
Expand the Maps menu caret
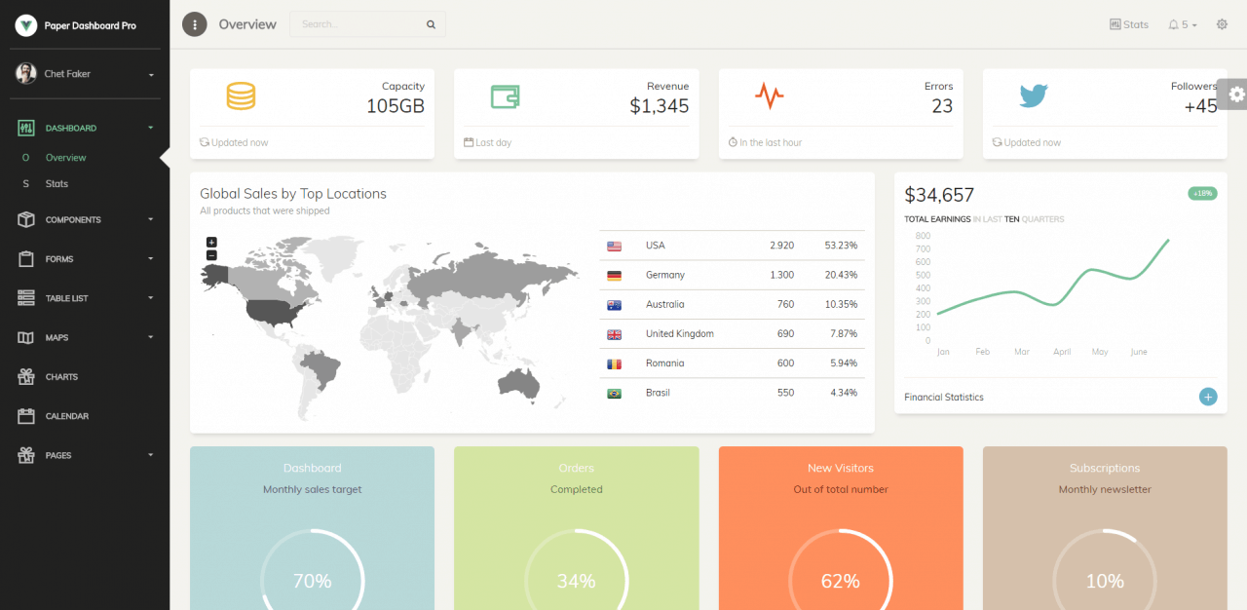point(150,337)
